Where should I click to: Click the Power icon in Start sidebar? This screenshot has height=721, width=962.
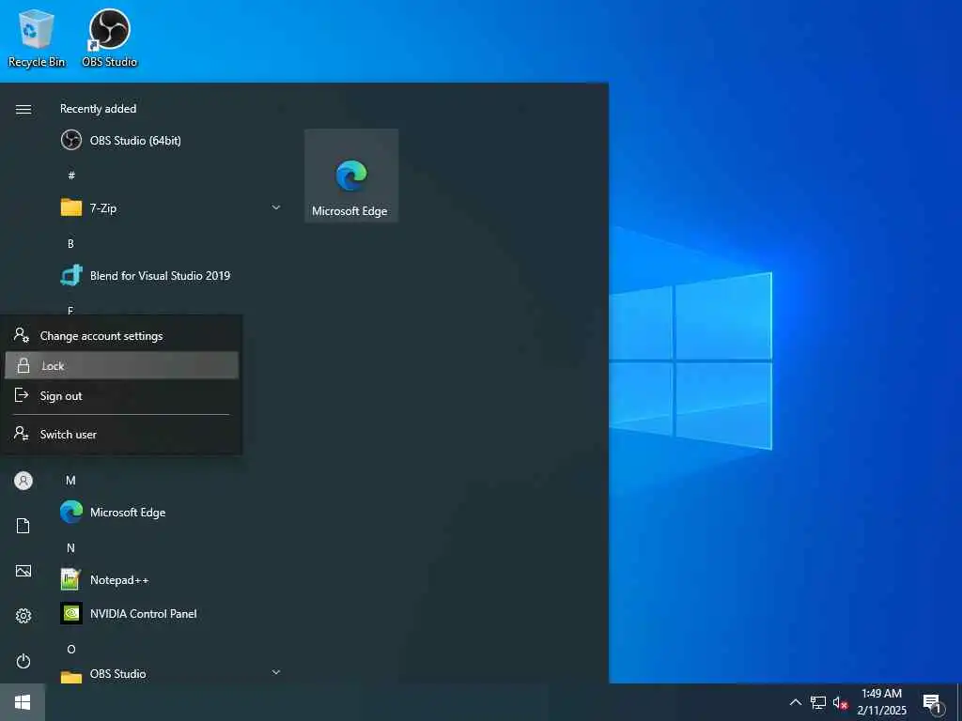pos(23,661)
